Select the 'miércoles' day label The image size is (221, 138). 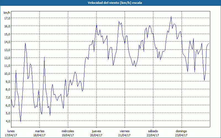(68, 131)
